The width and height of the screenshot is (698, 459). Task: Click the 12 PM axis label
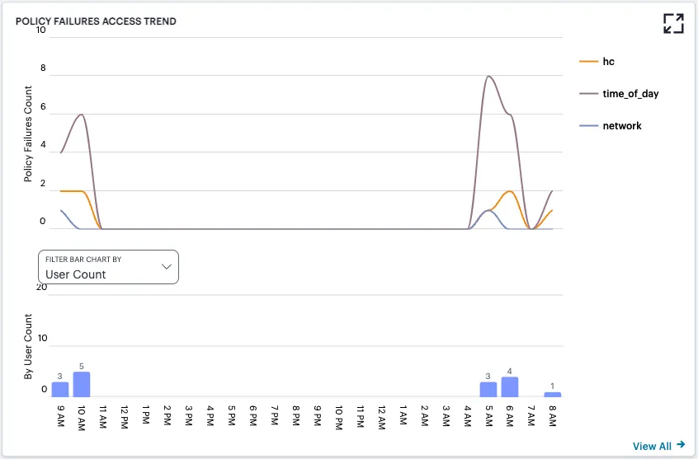pos(125,417)
